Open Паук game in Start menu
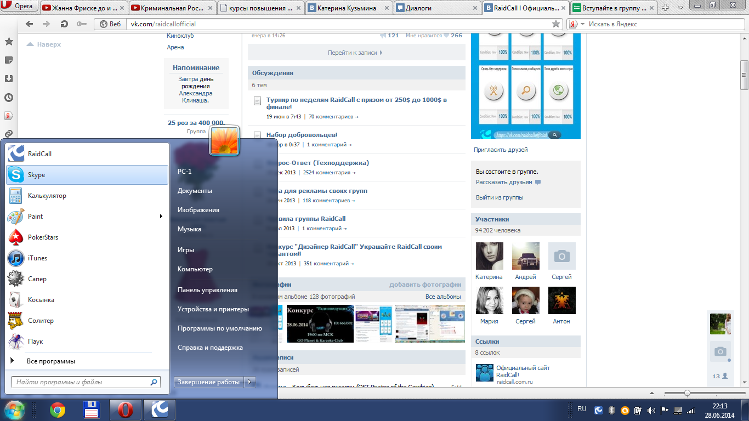Image resolution: width=749 pixels, height=421 pixels. 87,342
